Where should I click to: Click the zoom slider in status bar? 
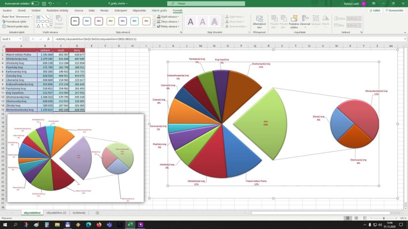click(384, 218)
